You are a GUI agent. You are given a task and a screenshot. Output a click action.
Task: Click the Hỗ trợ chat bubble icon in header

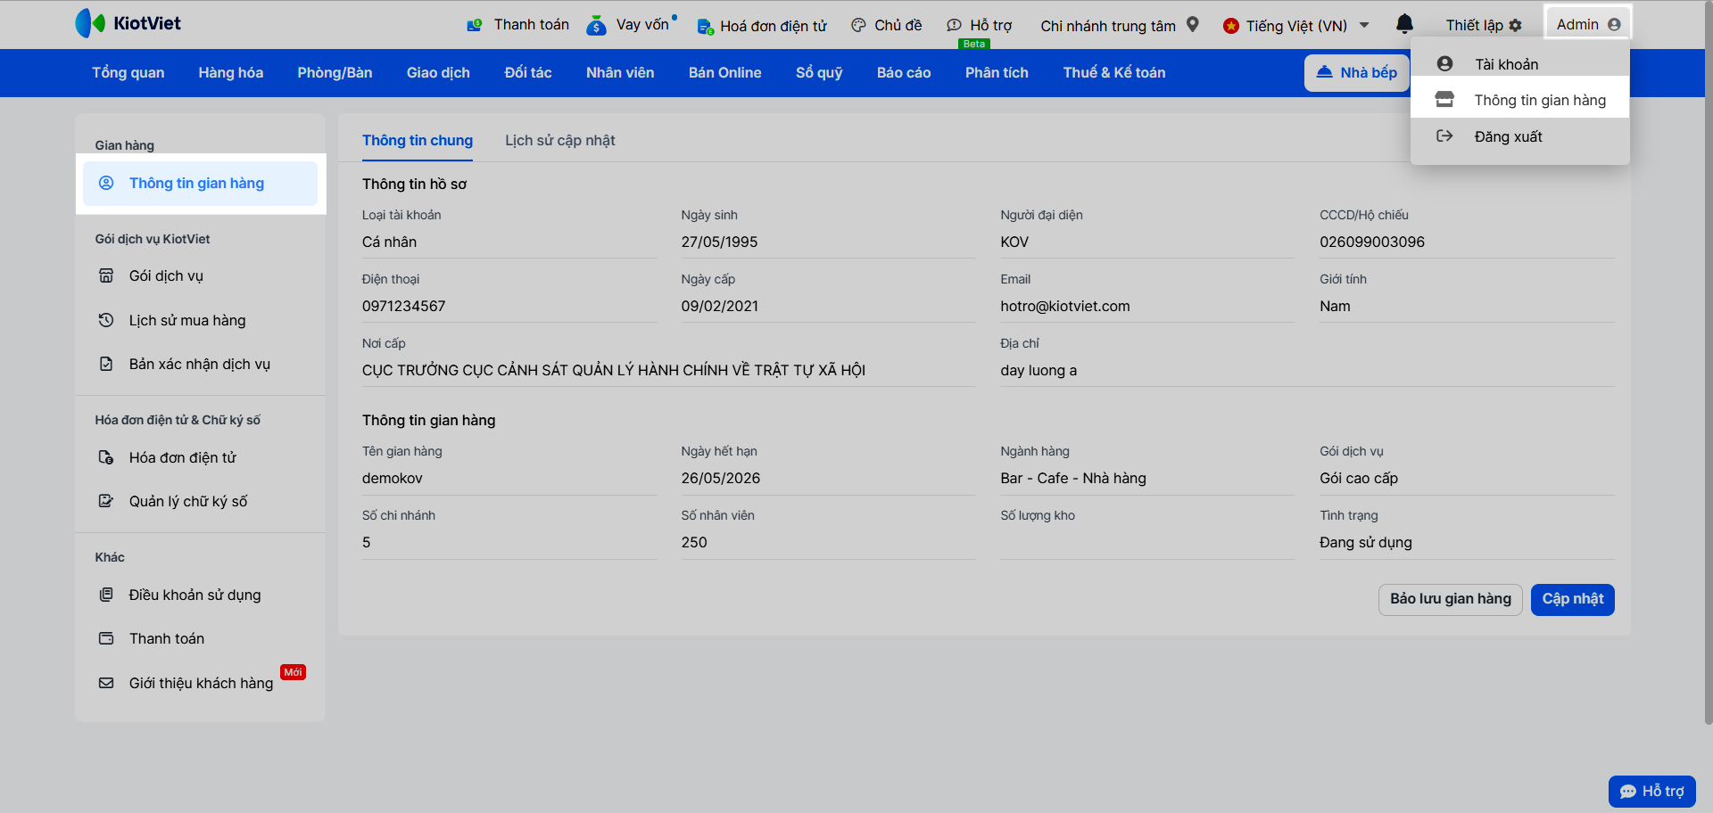(x=954, y=25)
